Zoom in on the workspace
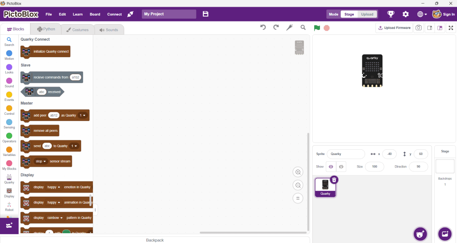This screenshot has width=457, height=243. [298, 172]
